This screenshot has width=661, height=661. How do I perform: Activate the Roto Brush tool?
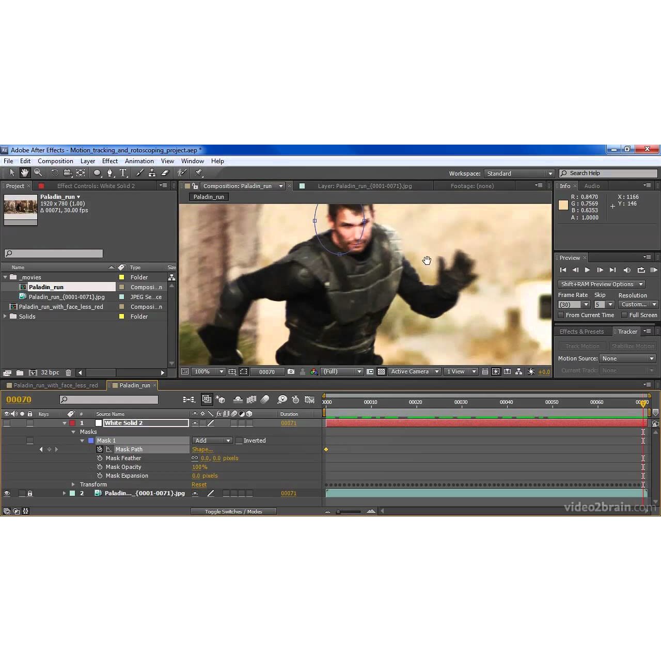point(182,173)
